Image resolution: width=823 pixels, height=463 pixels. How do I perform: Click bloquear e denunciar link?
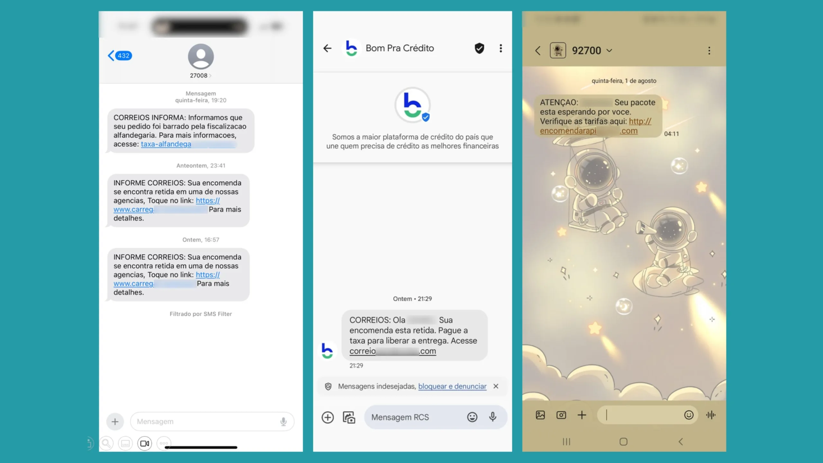click(x=452, y=386)
